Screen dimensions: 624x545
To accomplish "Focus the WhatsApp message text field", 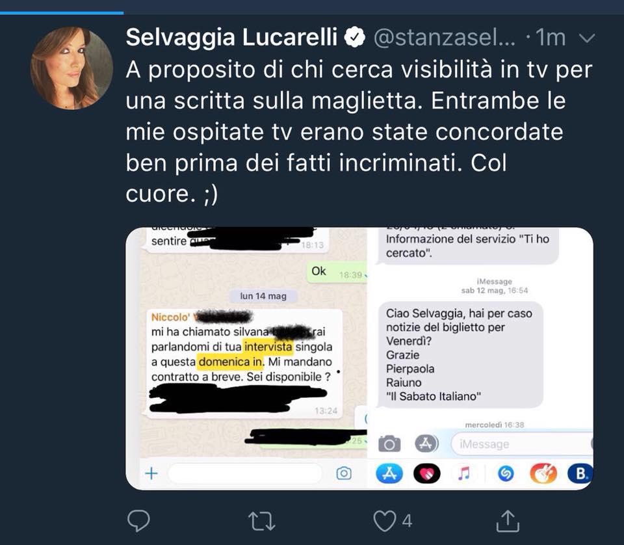I will point(245,473).
